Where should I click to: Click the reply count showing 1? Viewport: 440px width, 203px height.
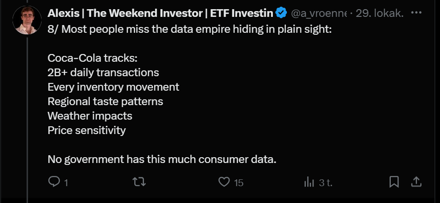[x=66, y=183]
